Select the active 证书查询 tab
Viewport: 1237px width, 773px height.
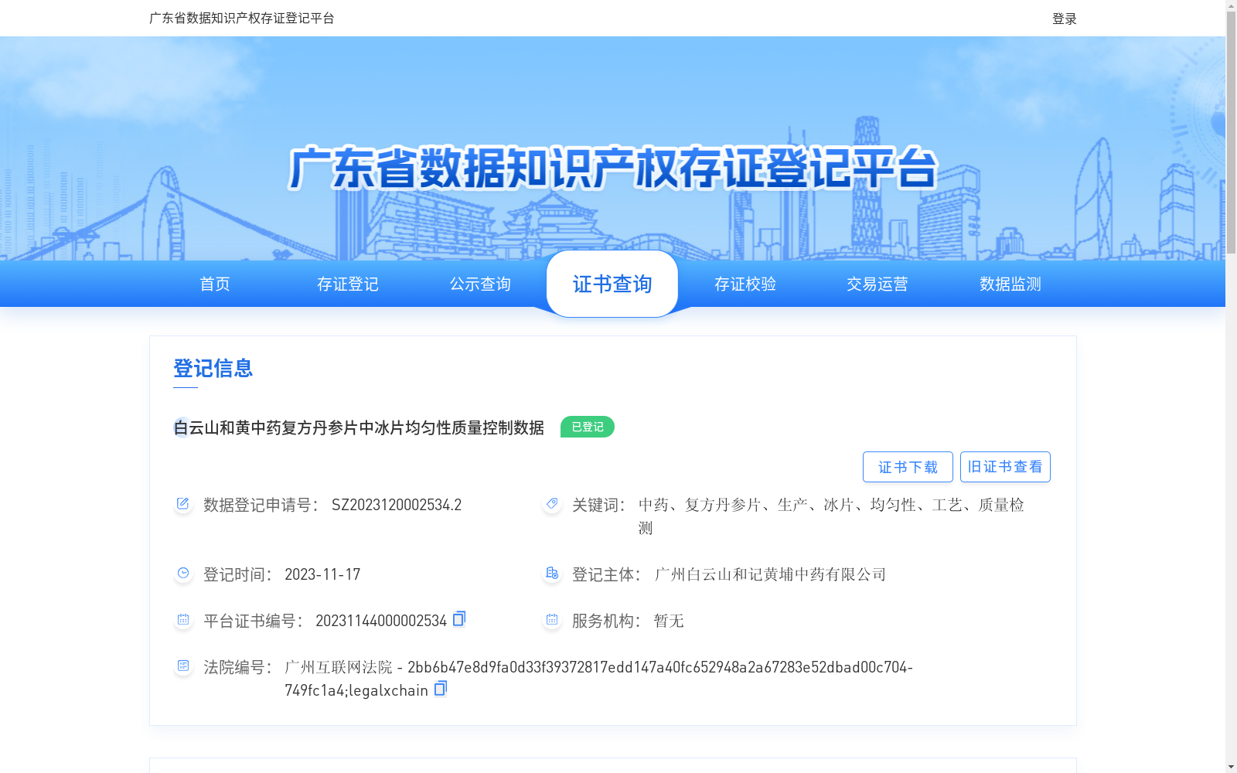pos(612,284)
